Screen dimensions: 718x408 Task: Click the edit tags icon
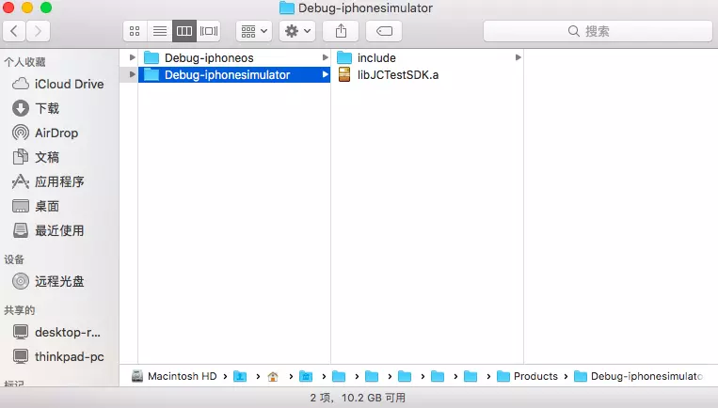tap(383, 31)
